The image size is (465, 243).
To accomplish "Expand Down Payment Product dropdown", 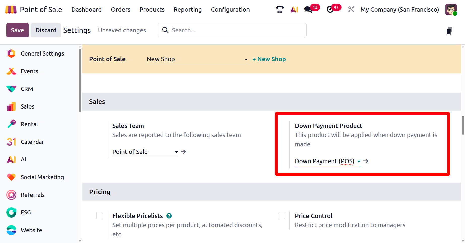I will pos(359,161).
